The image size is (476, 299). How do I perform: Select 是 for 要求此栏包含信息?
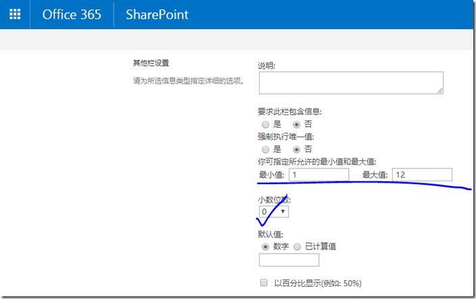pos(266,124)
